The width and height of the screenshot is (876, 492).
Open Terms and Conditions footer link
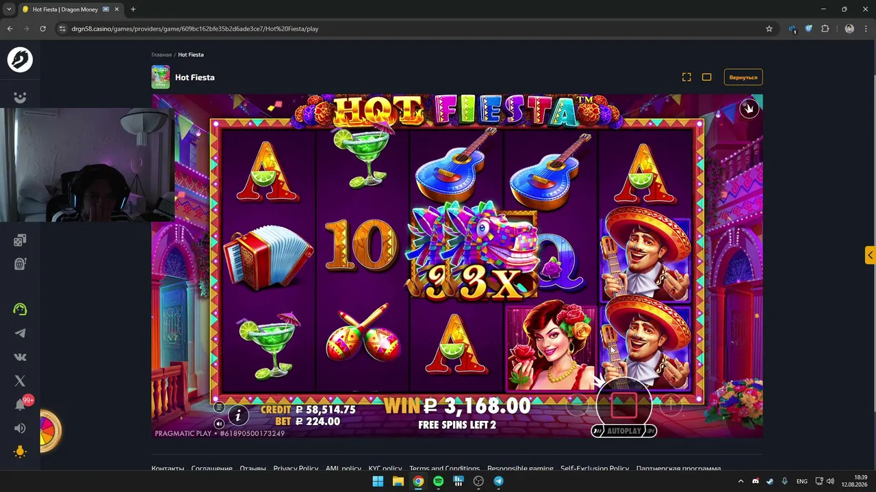(x=445, y=469)
